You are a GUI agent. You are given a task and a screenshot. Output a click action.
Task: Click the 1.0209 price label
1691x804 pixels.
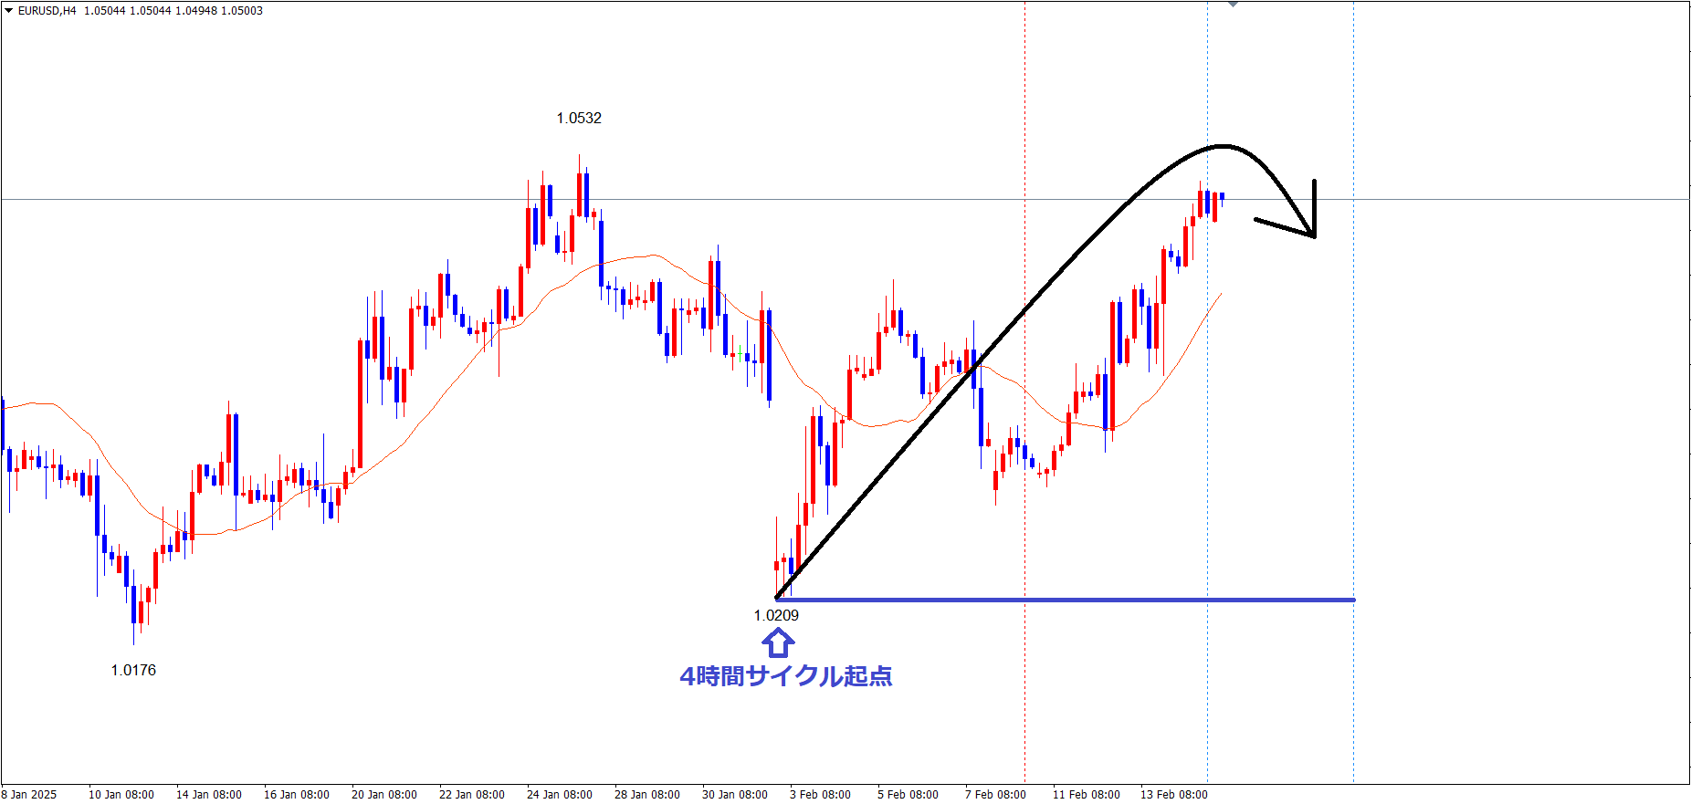pos(776,615)
